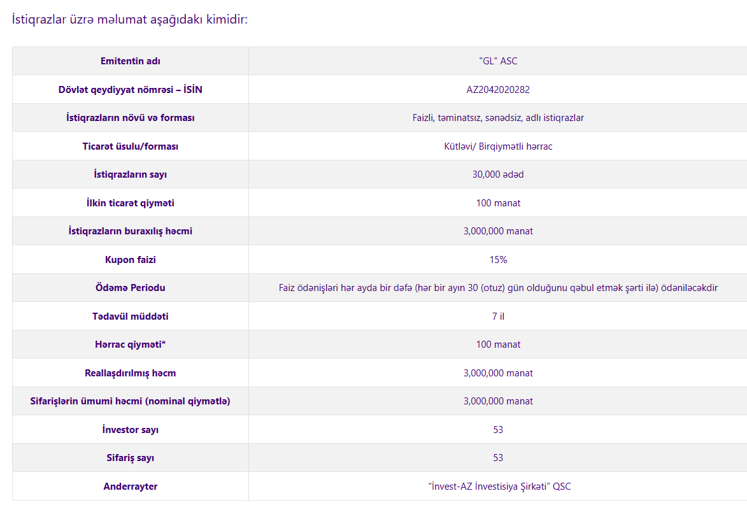
Task: Click the Sifariş sayı value 53
Action: point(498,458)
